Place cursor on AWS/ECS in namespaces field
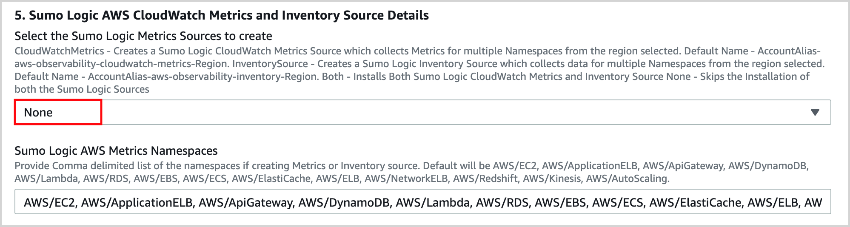The image size is (850, 227). click(x=618, y=203)
